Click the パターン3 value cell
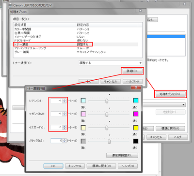 [x=83, y=29]
